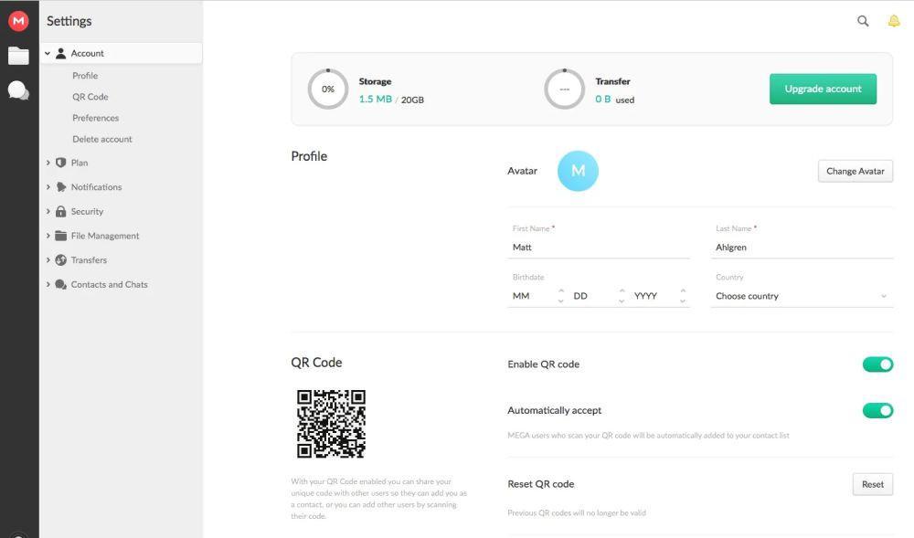Open the Plan settings section

click(x=80, y=163)
